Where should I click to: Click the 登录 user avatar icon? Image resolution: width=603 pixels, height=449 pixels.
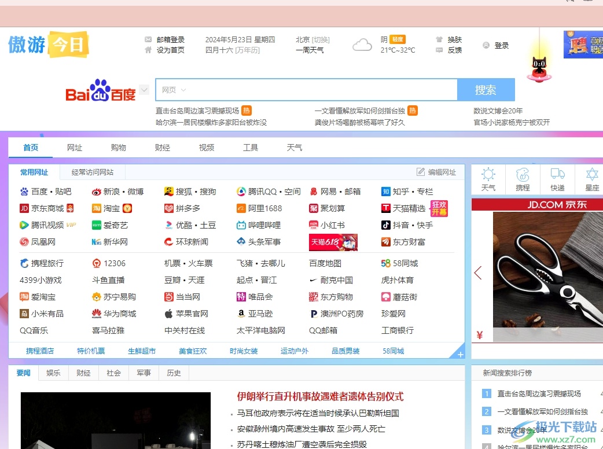pyautogui.click(x=486, y=45)
